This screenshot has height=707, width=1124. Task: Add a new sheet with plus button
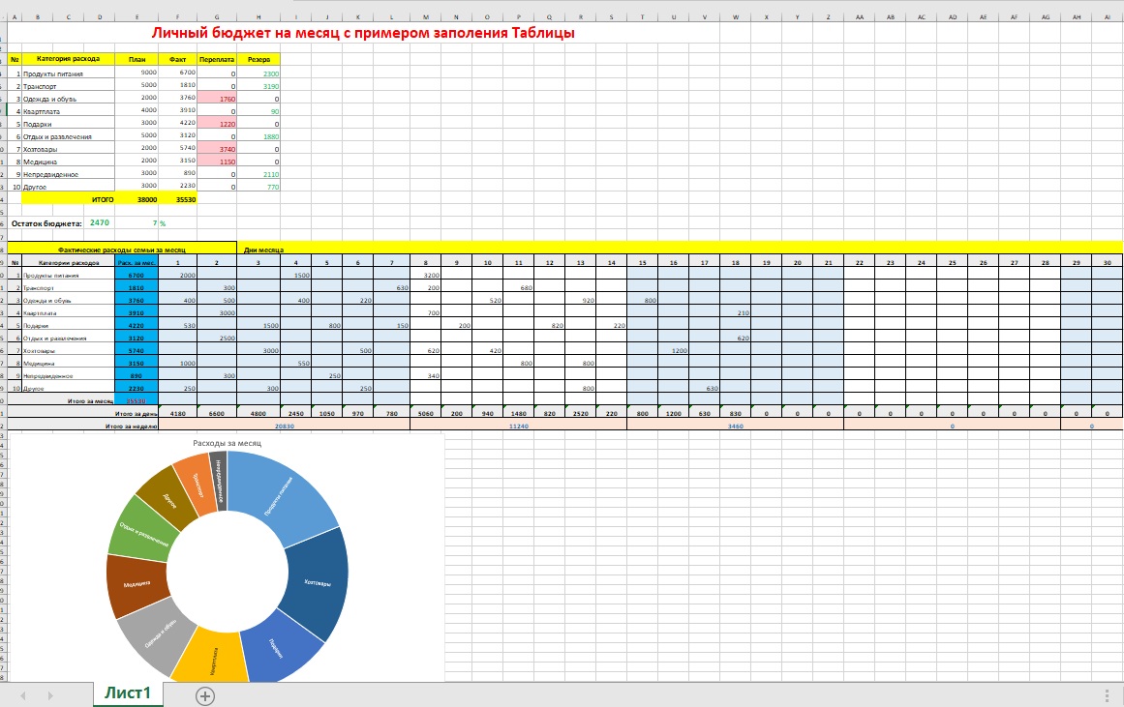point(205,695)
